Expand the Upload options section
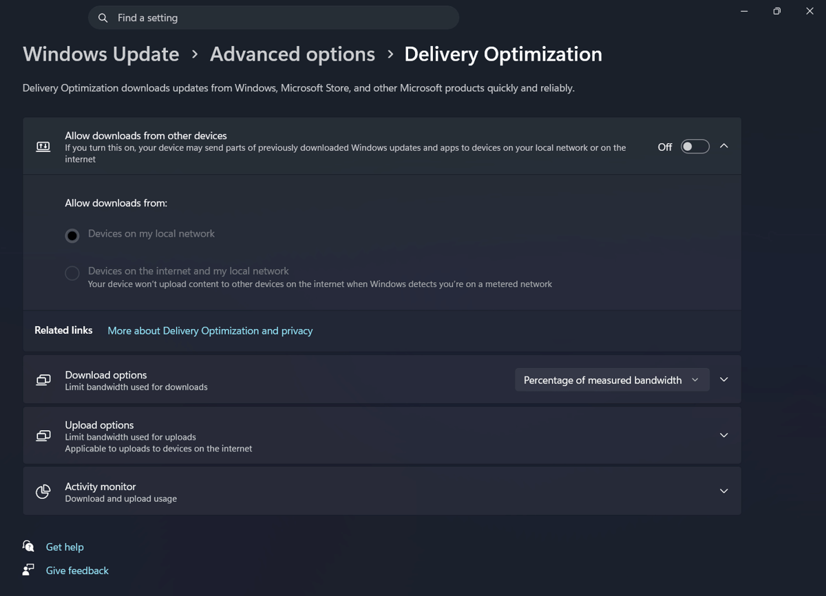Image resolution: width=826 pixels, height=596 pixels. point(723,436)
